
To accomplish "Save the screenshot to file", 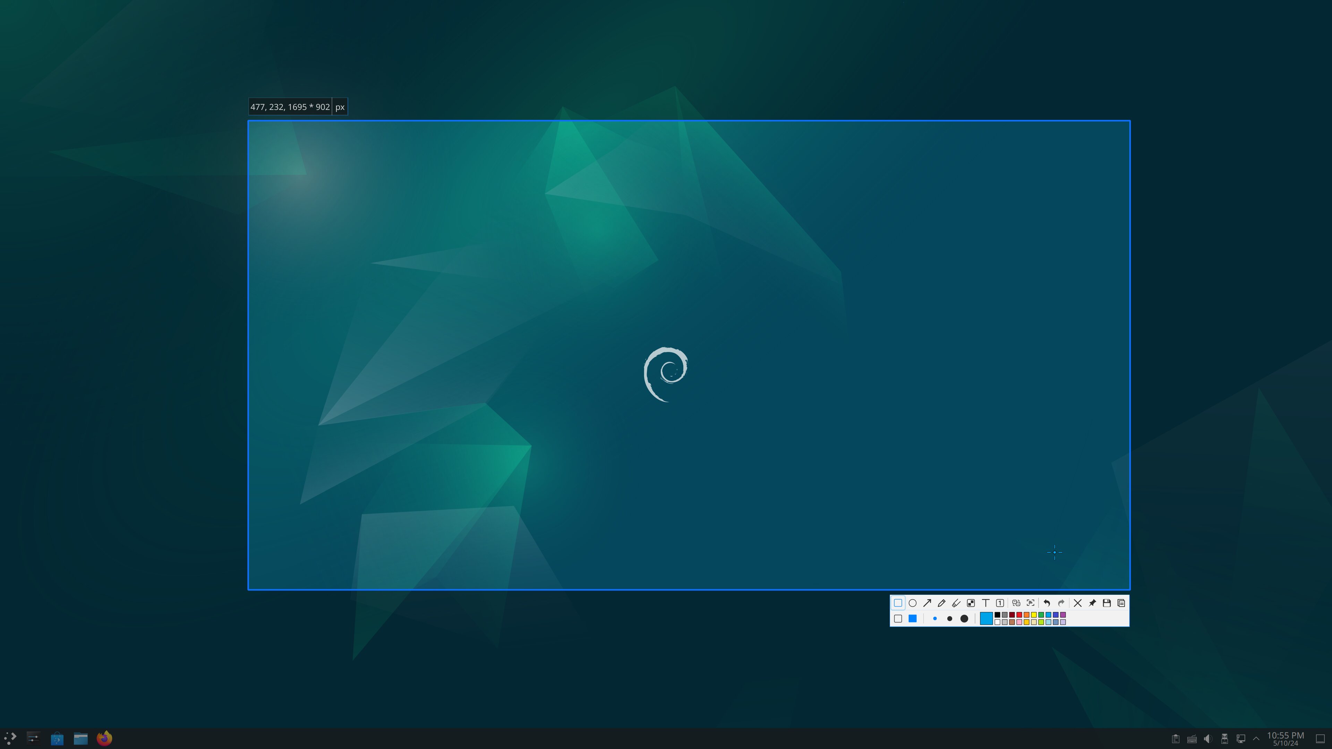I will coord(1107,603).
